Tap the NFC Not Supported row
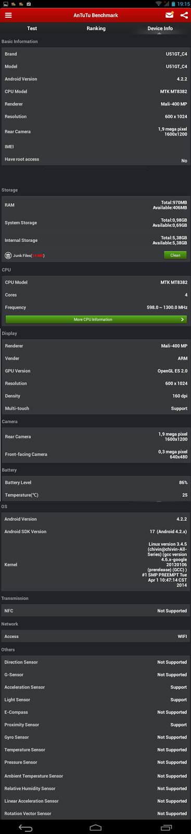 [x=96, y=611]
